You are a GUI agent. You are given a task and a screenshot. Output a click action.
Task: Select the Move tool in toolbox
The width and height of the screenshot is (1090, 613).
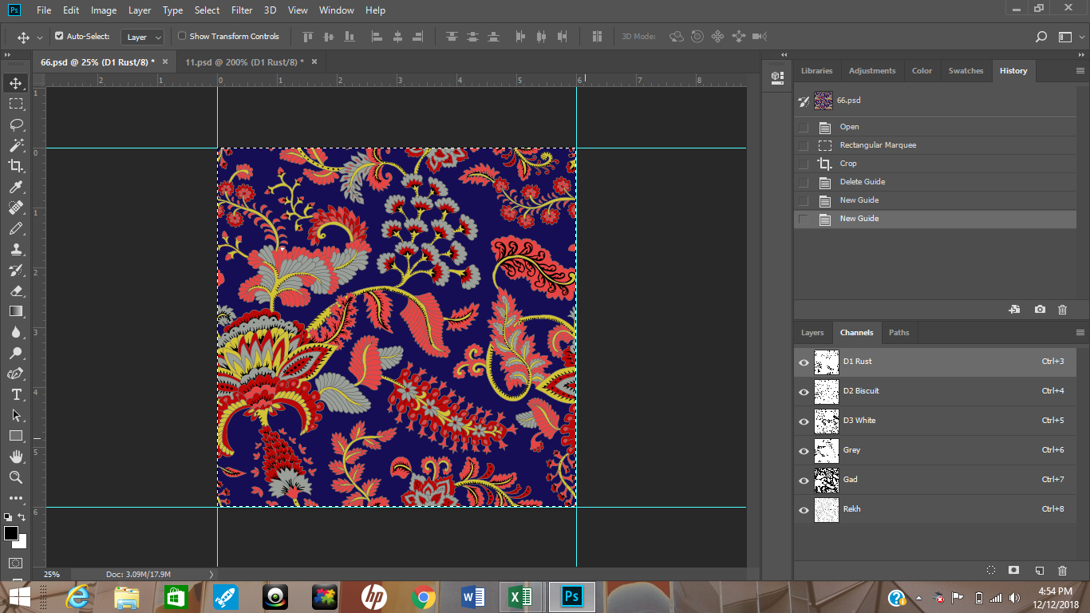tap(16, 83)
